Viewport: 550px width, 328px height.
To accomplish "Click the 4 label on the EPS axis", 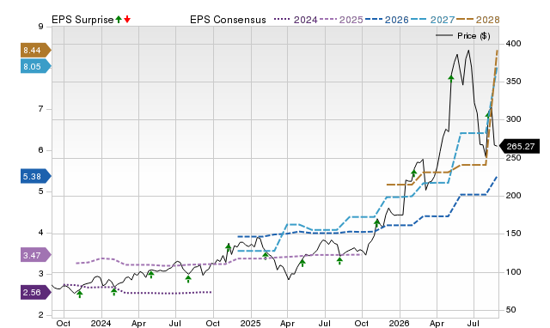I will click(x=41, y=233).
